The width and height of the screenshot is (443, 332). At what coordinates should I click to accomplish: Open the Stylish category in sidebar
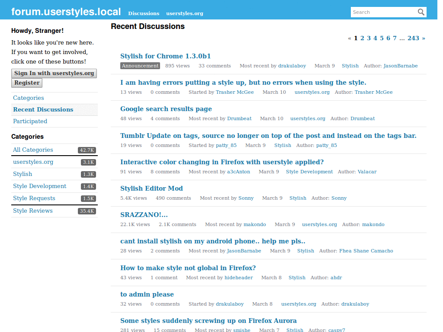22,174
